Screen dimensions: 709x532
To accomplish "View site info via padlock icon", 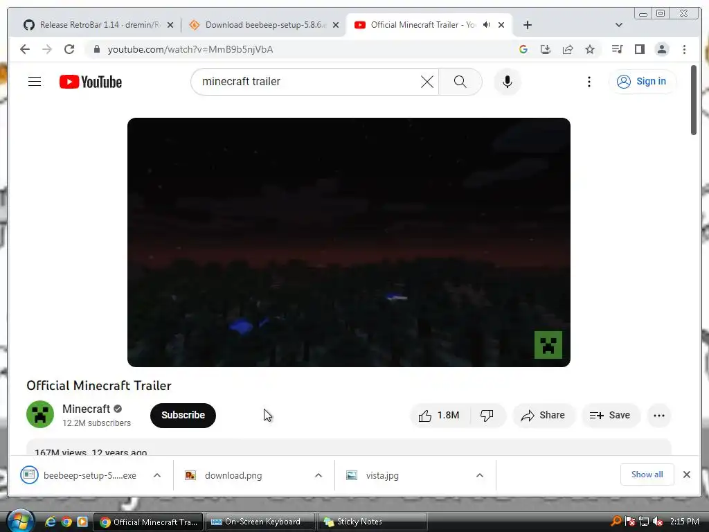I will (x=96, y=49).
